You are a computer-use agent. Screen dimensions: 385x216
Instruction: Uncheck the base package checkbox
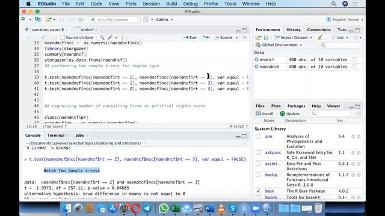coord(258,191)
